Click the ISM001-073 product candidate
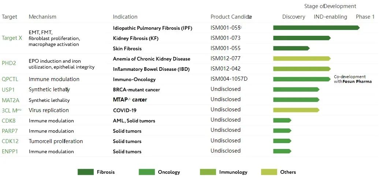379x180 pixels. pos(226,38)
